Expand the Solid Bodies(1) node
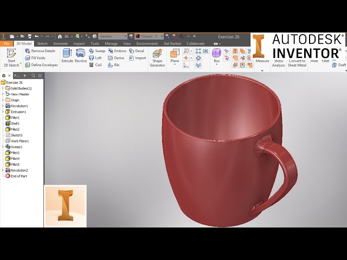 click(x=3, y=88)
